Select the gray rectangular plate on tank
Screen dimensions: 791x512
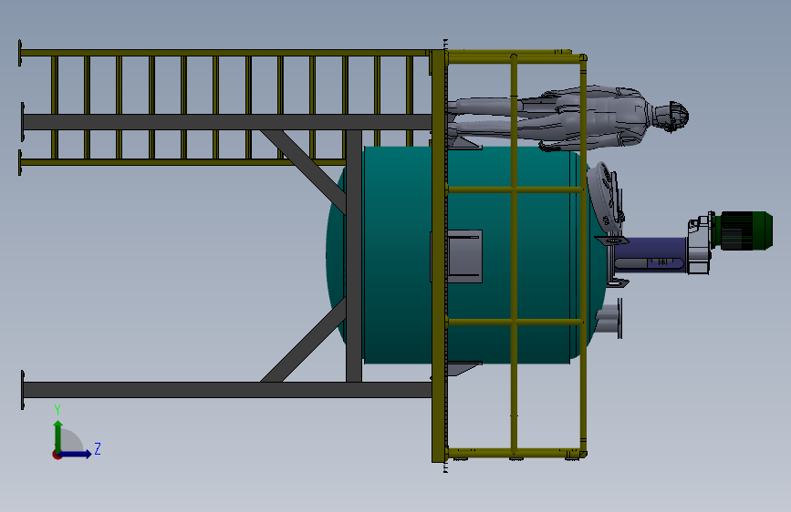(464, 256)
